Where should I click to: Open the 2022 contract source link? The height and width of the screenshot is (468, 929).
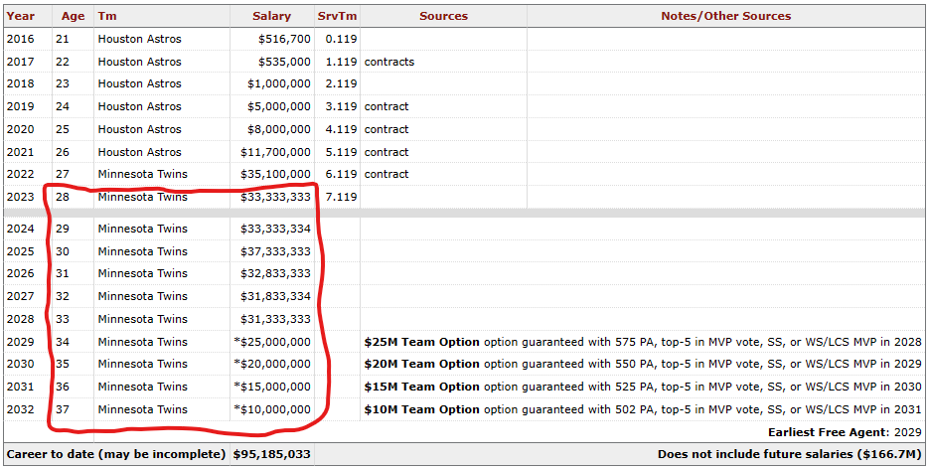pyautogui.click(x=387, y=174)
